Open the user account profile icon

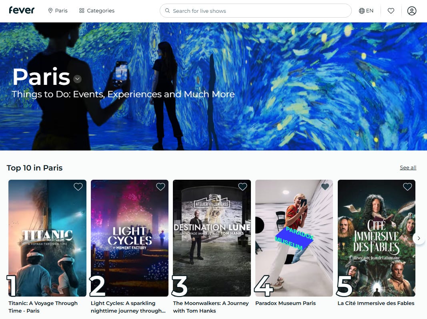pyautogui.click(x=411, y=11)
